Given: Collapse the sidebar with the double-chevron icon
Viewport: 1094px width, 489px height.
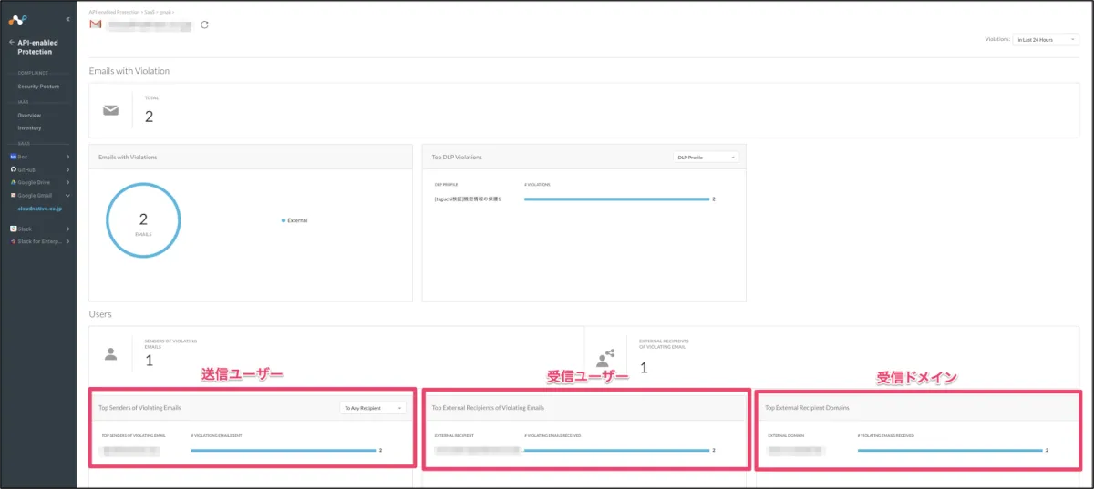Looking at the screenshot, I should pos(67,19).
